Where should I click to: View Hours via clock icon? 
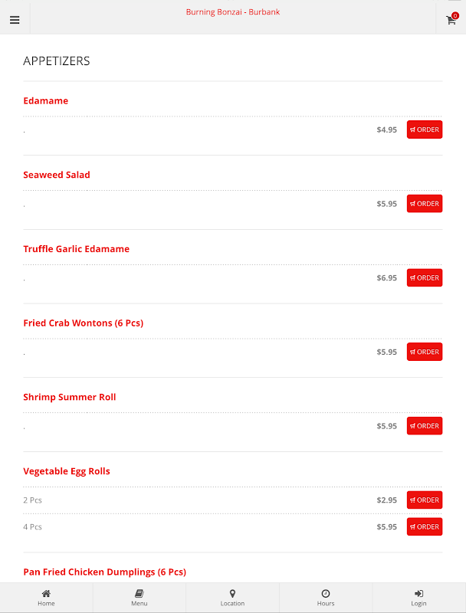326,598
